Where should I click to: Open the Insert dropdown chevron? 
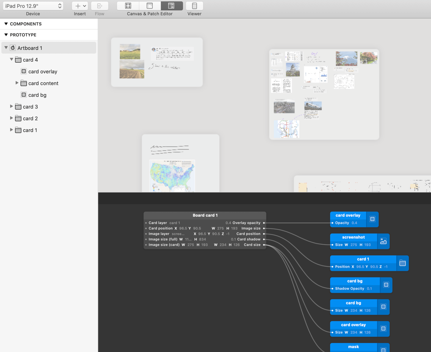[x=84, y=6]
